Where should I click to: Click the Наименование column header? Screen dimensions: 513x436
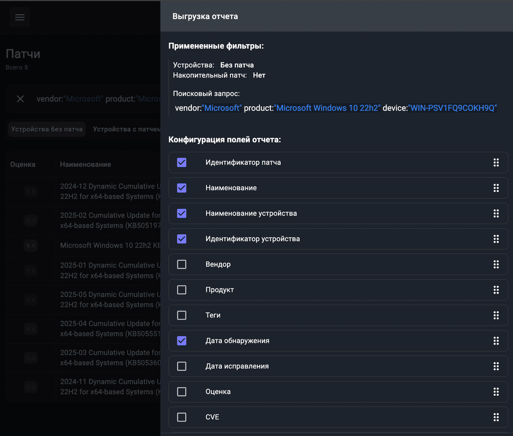click(85, 165)
